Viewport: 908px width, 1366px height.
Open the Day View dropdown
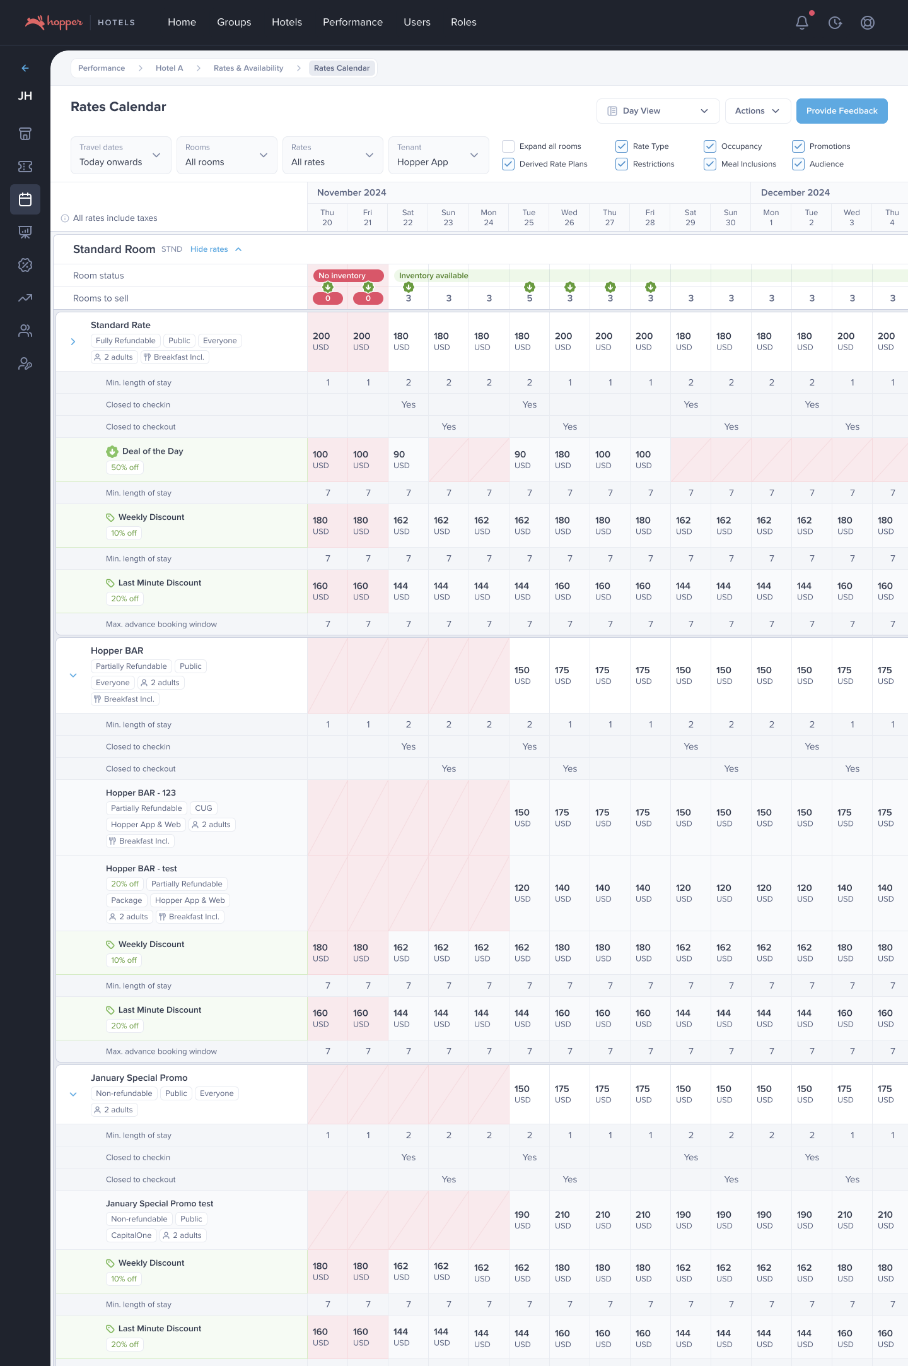(658, 111)
